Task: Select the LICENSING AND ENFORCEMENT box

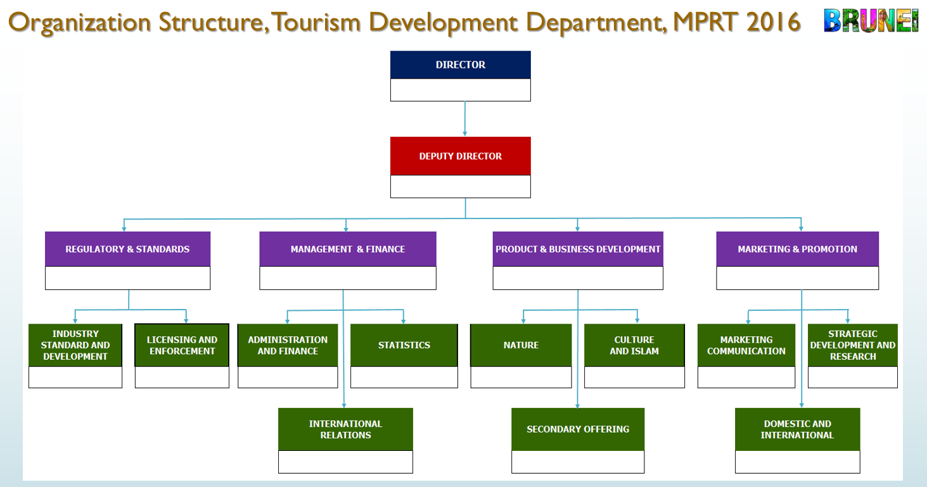Action: coord(182,345)
